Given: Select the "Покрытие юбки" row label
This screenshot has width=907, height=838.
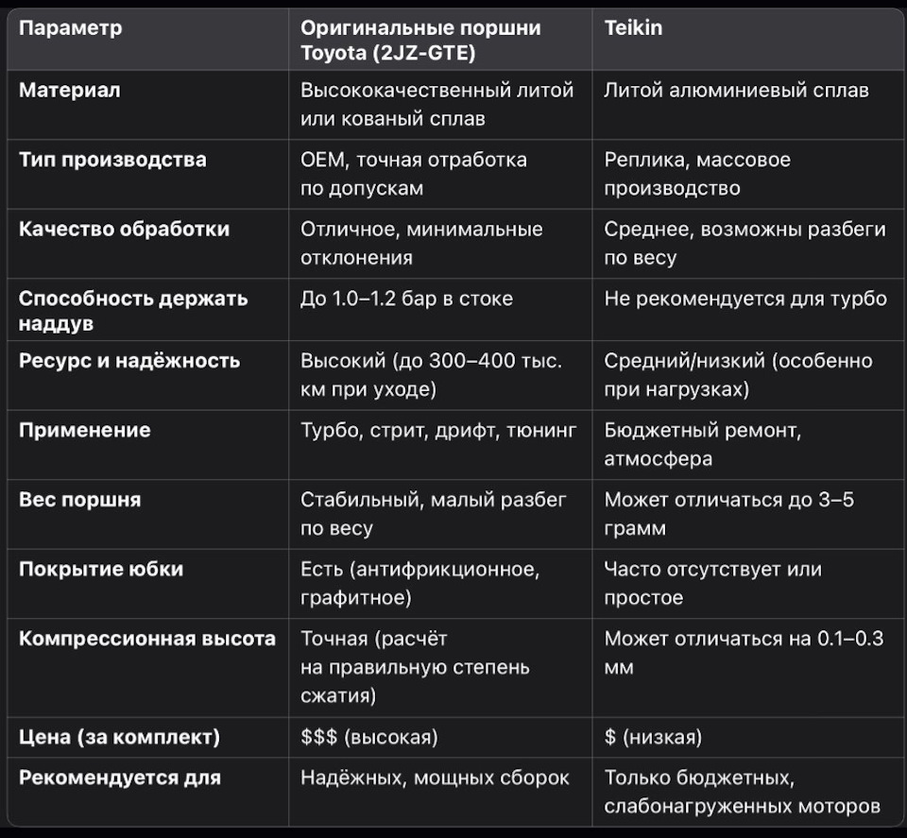Looking at the screenshot, I should 101,569.
